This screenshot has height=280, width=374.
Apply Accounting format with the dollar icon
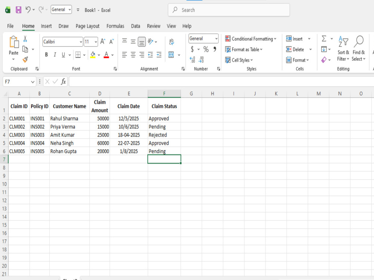click(192, 49)
